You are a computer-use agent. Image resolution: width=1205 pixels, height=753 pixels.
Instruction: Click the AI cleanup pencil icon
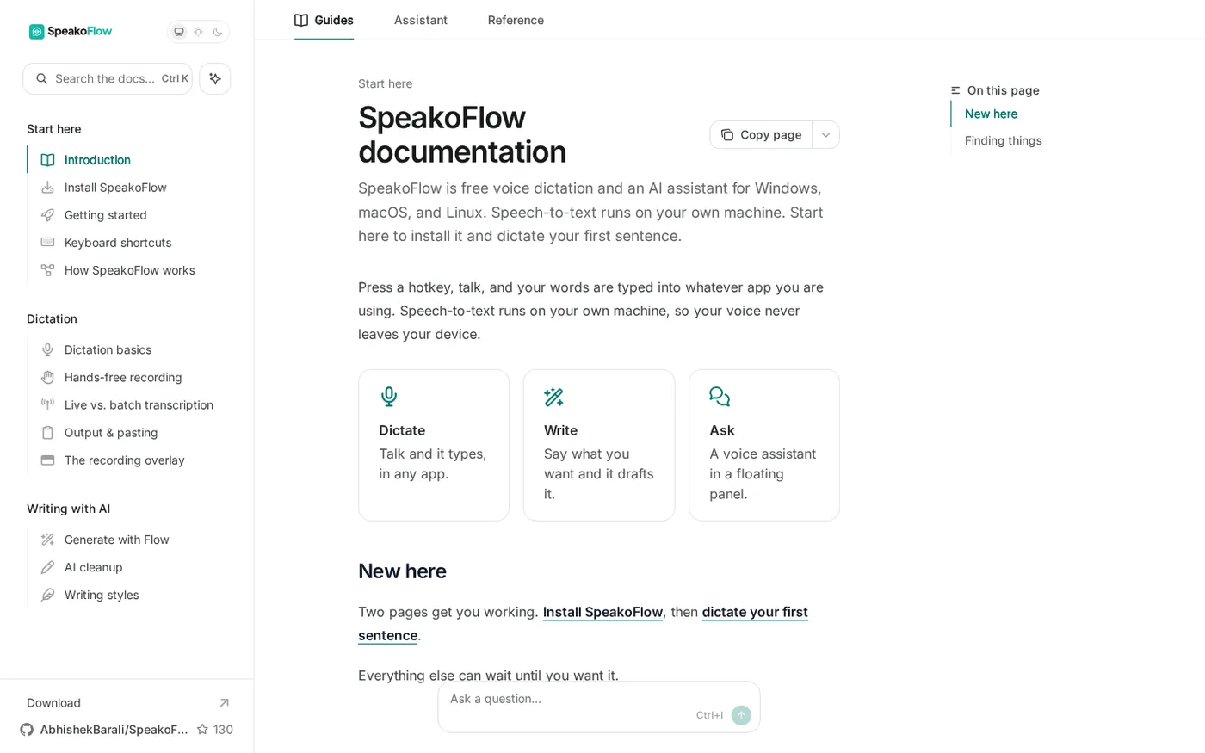[x=48, y=567]
